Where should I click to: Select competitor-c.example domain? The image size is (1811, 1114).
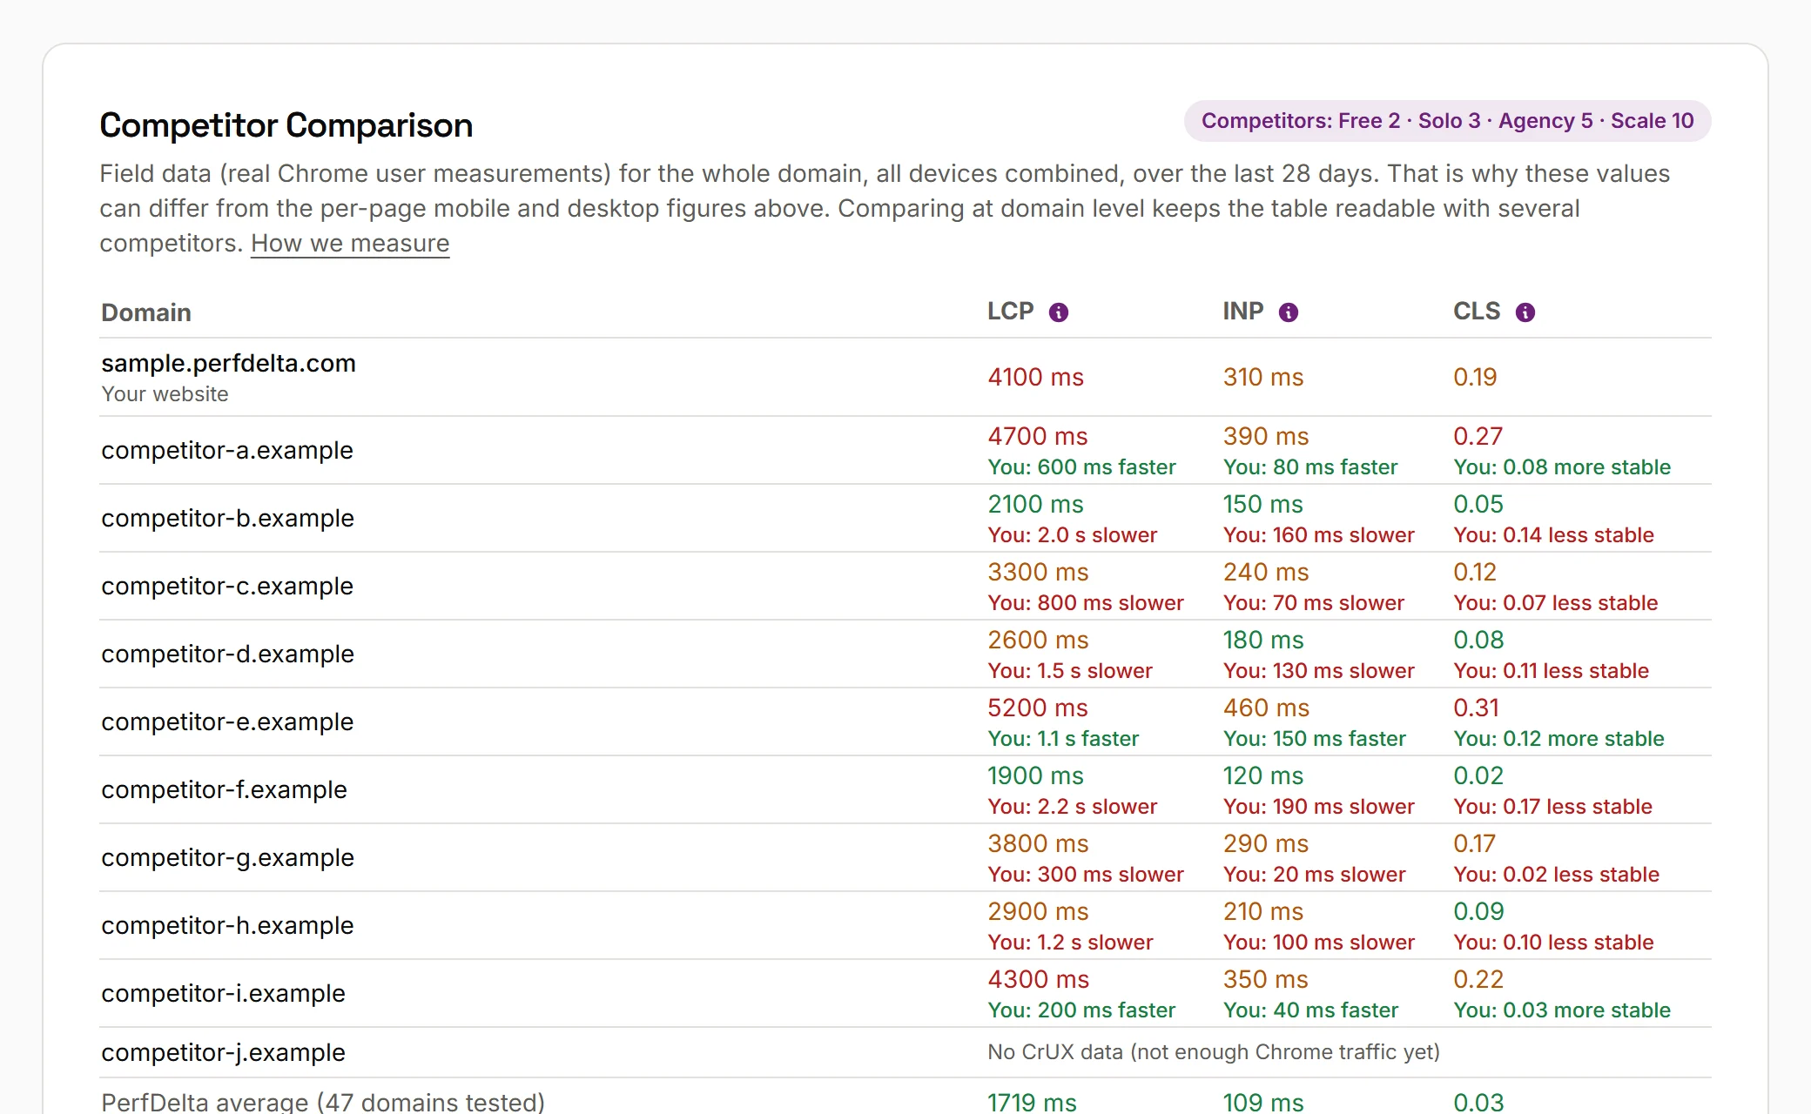click(227, 586)
